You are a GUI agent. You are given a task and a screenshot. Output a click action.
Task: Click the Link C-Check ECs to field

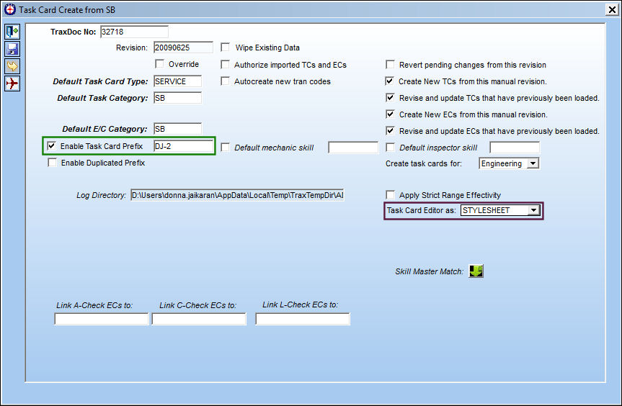pos(199,319)
